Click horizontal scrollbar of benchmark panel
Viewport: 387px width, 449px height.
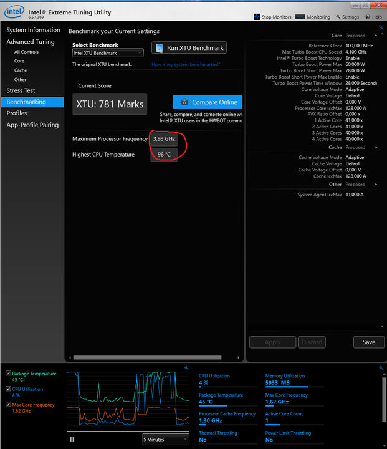click(x=147, y=357)
